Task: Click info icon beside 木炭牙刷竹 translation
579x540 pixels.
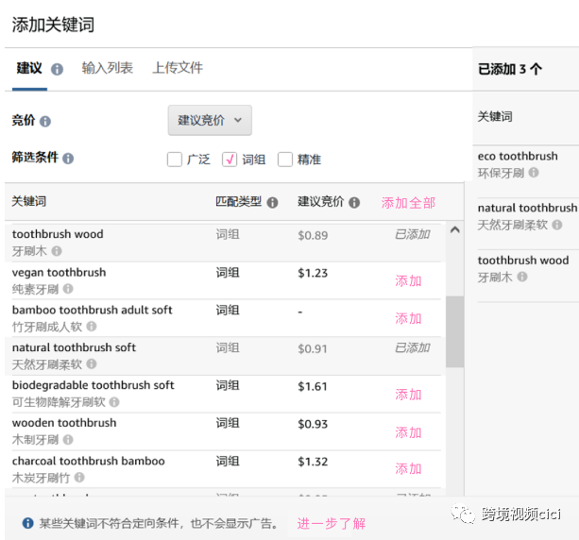Action: (79, 478)
